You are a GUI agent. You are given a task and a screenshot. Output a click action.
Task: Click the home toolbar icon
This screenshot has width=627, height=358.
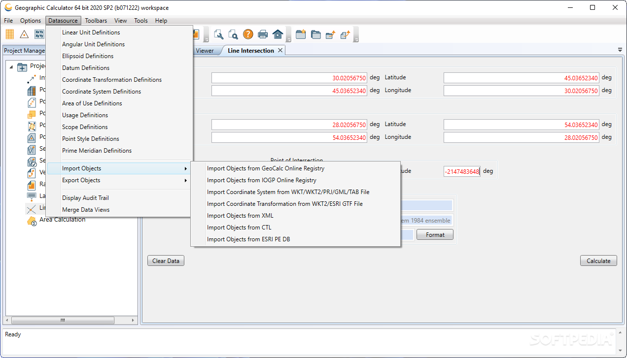click(x=278, y=34)
